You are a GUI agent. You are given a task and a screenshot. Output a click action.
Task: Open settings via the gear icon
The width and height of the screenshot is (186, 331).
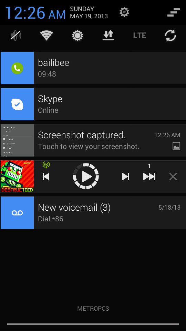pyautogui.click(x=124, y=12)
